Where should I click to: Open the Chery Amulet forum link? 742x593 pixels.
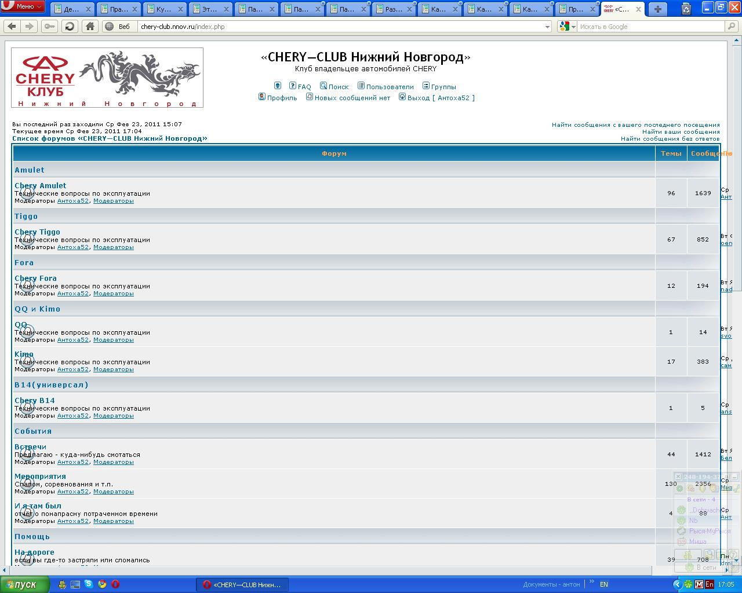tap(41, 186)
